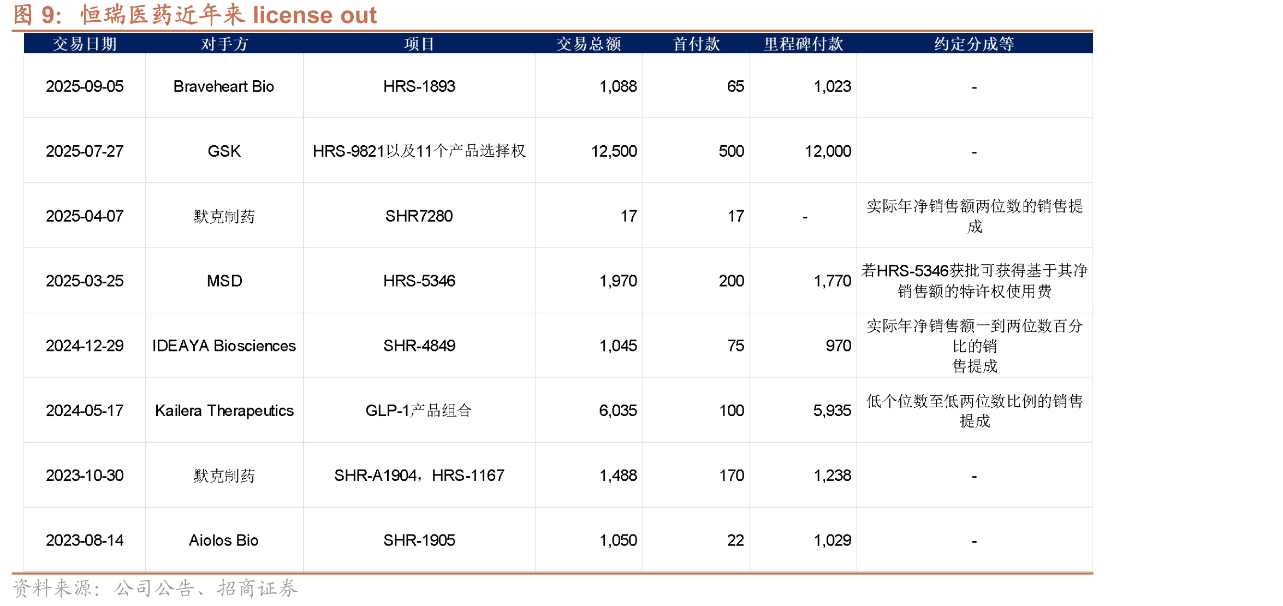Image resolution: width=1283 pixels, height=606 pixels.
Task: Click project cell SHR7280
Action: click(x=419, y=216)
